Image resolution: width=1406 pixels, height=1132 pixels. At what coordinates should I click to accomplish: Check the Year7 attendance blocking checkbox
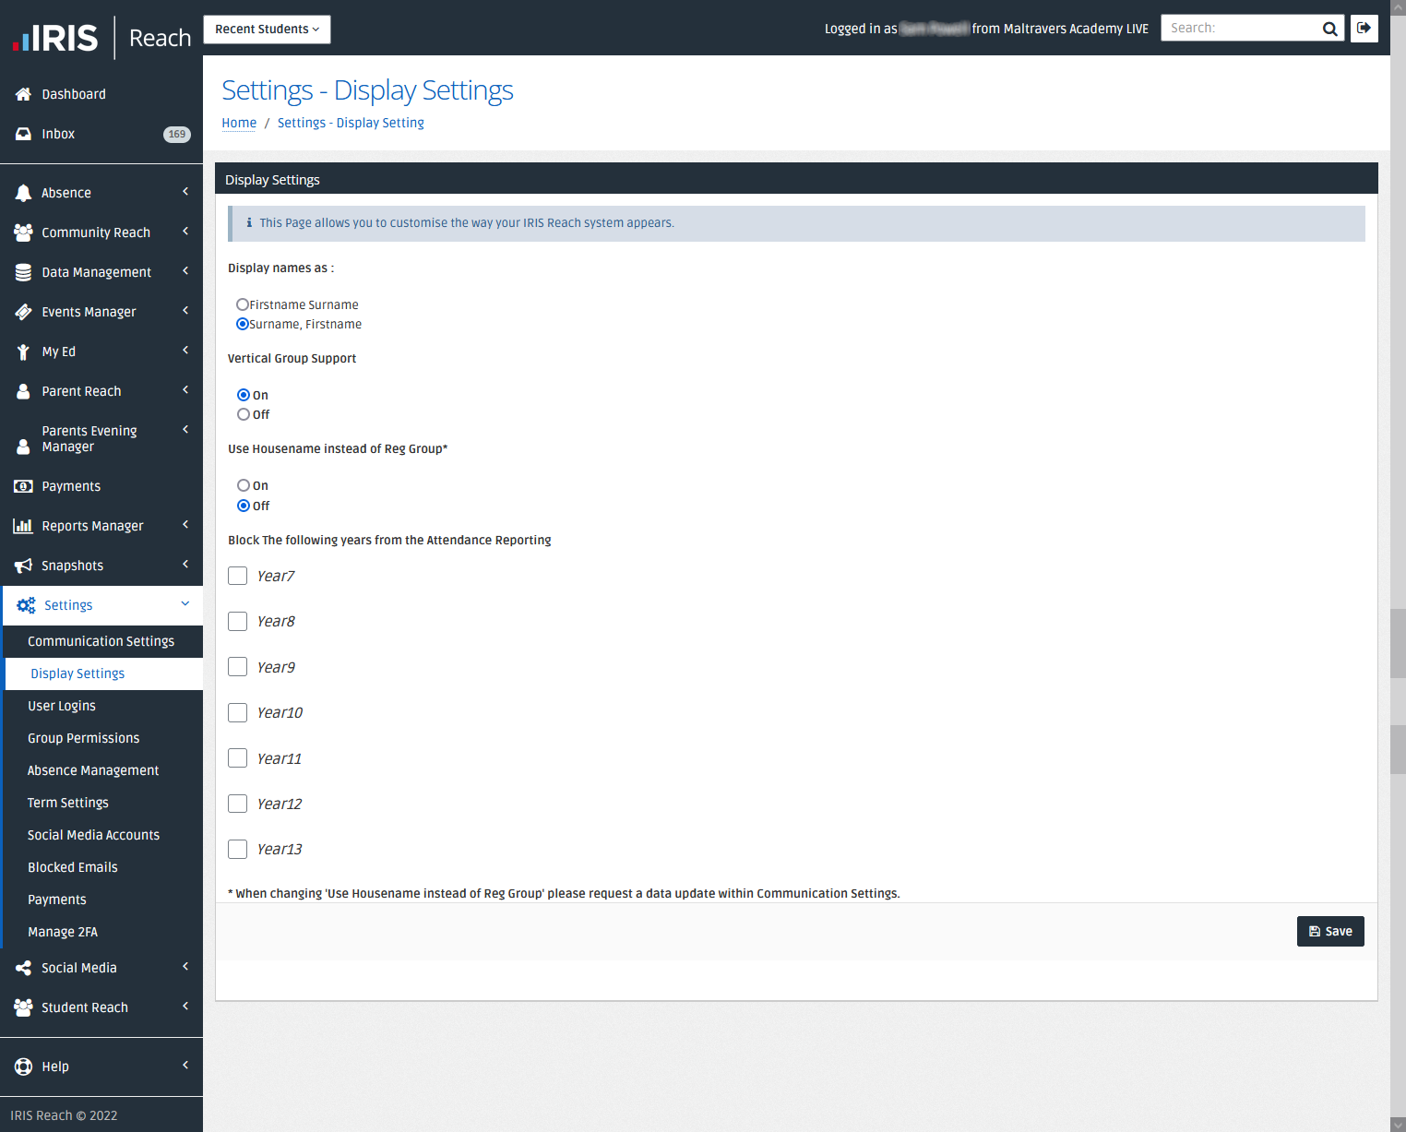click(x=237, y=575)
